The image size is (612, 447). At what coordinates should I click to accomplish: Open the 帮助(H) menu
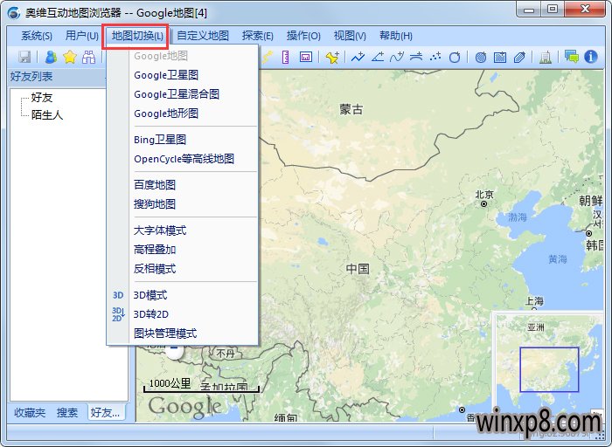coord(396,37)
